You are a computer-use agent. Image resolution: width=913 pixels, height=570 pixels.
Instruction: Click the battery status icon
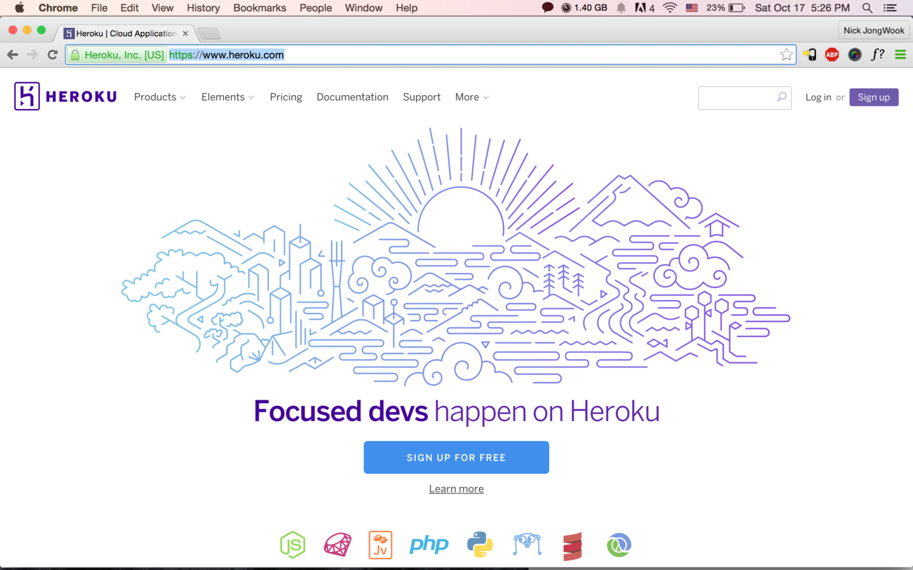coord(736,8)
